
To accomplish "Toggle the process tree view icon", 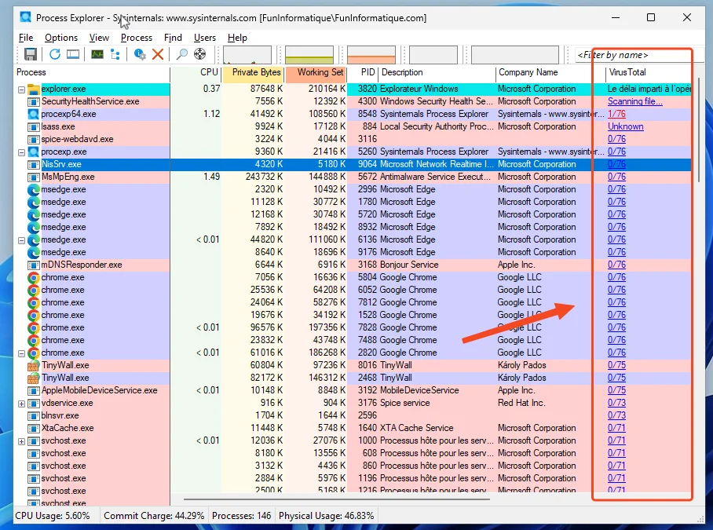I will click(115, 53).
